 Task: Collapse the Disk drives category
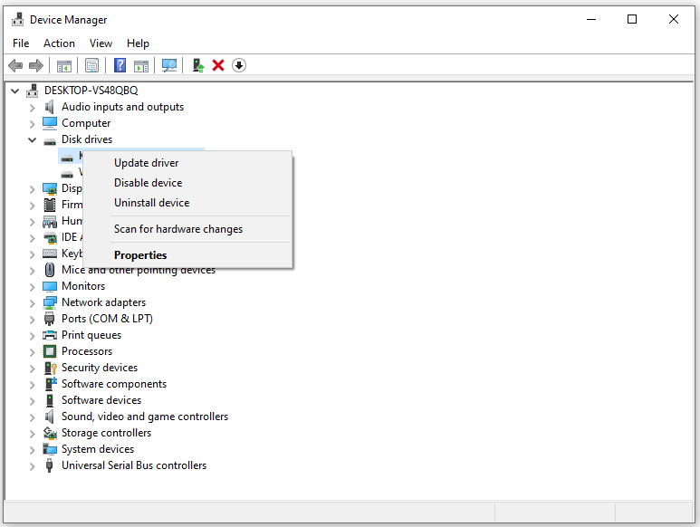[x=33, y=140]
